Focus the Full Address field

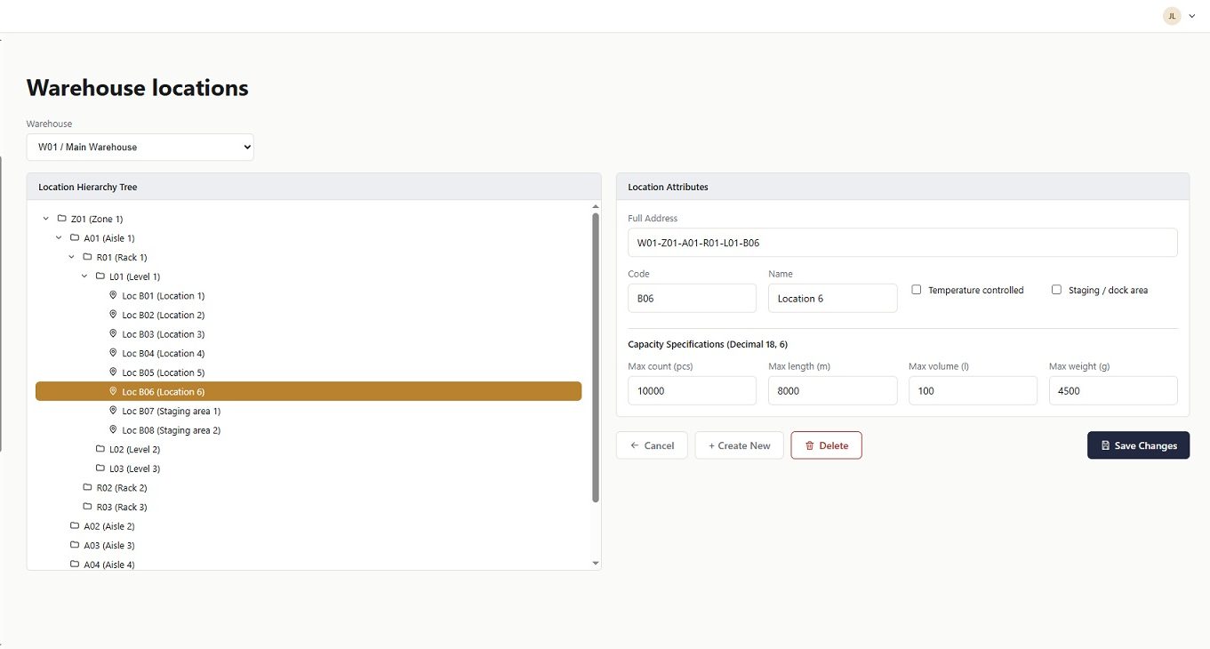pos(902,243)
